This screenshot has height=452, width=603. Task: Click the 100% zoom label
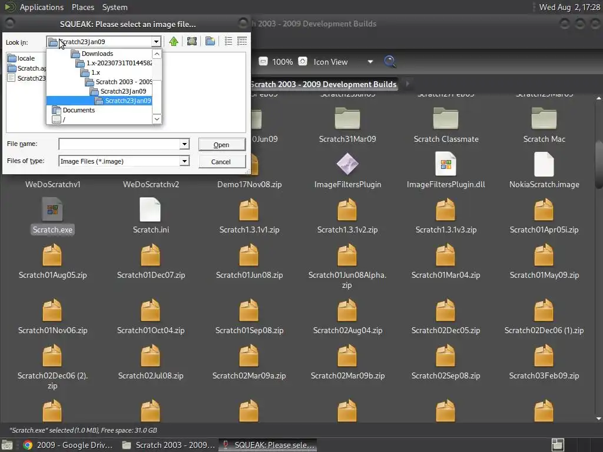coord(283,62)
